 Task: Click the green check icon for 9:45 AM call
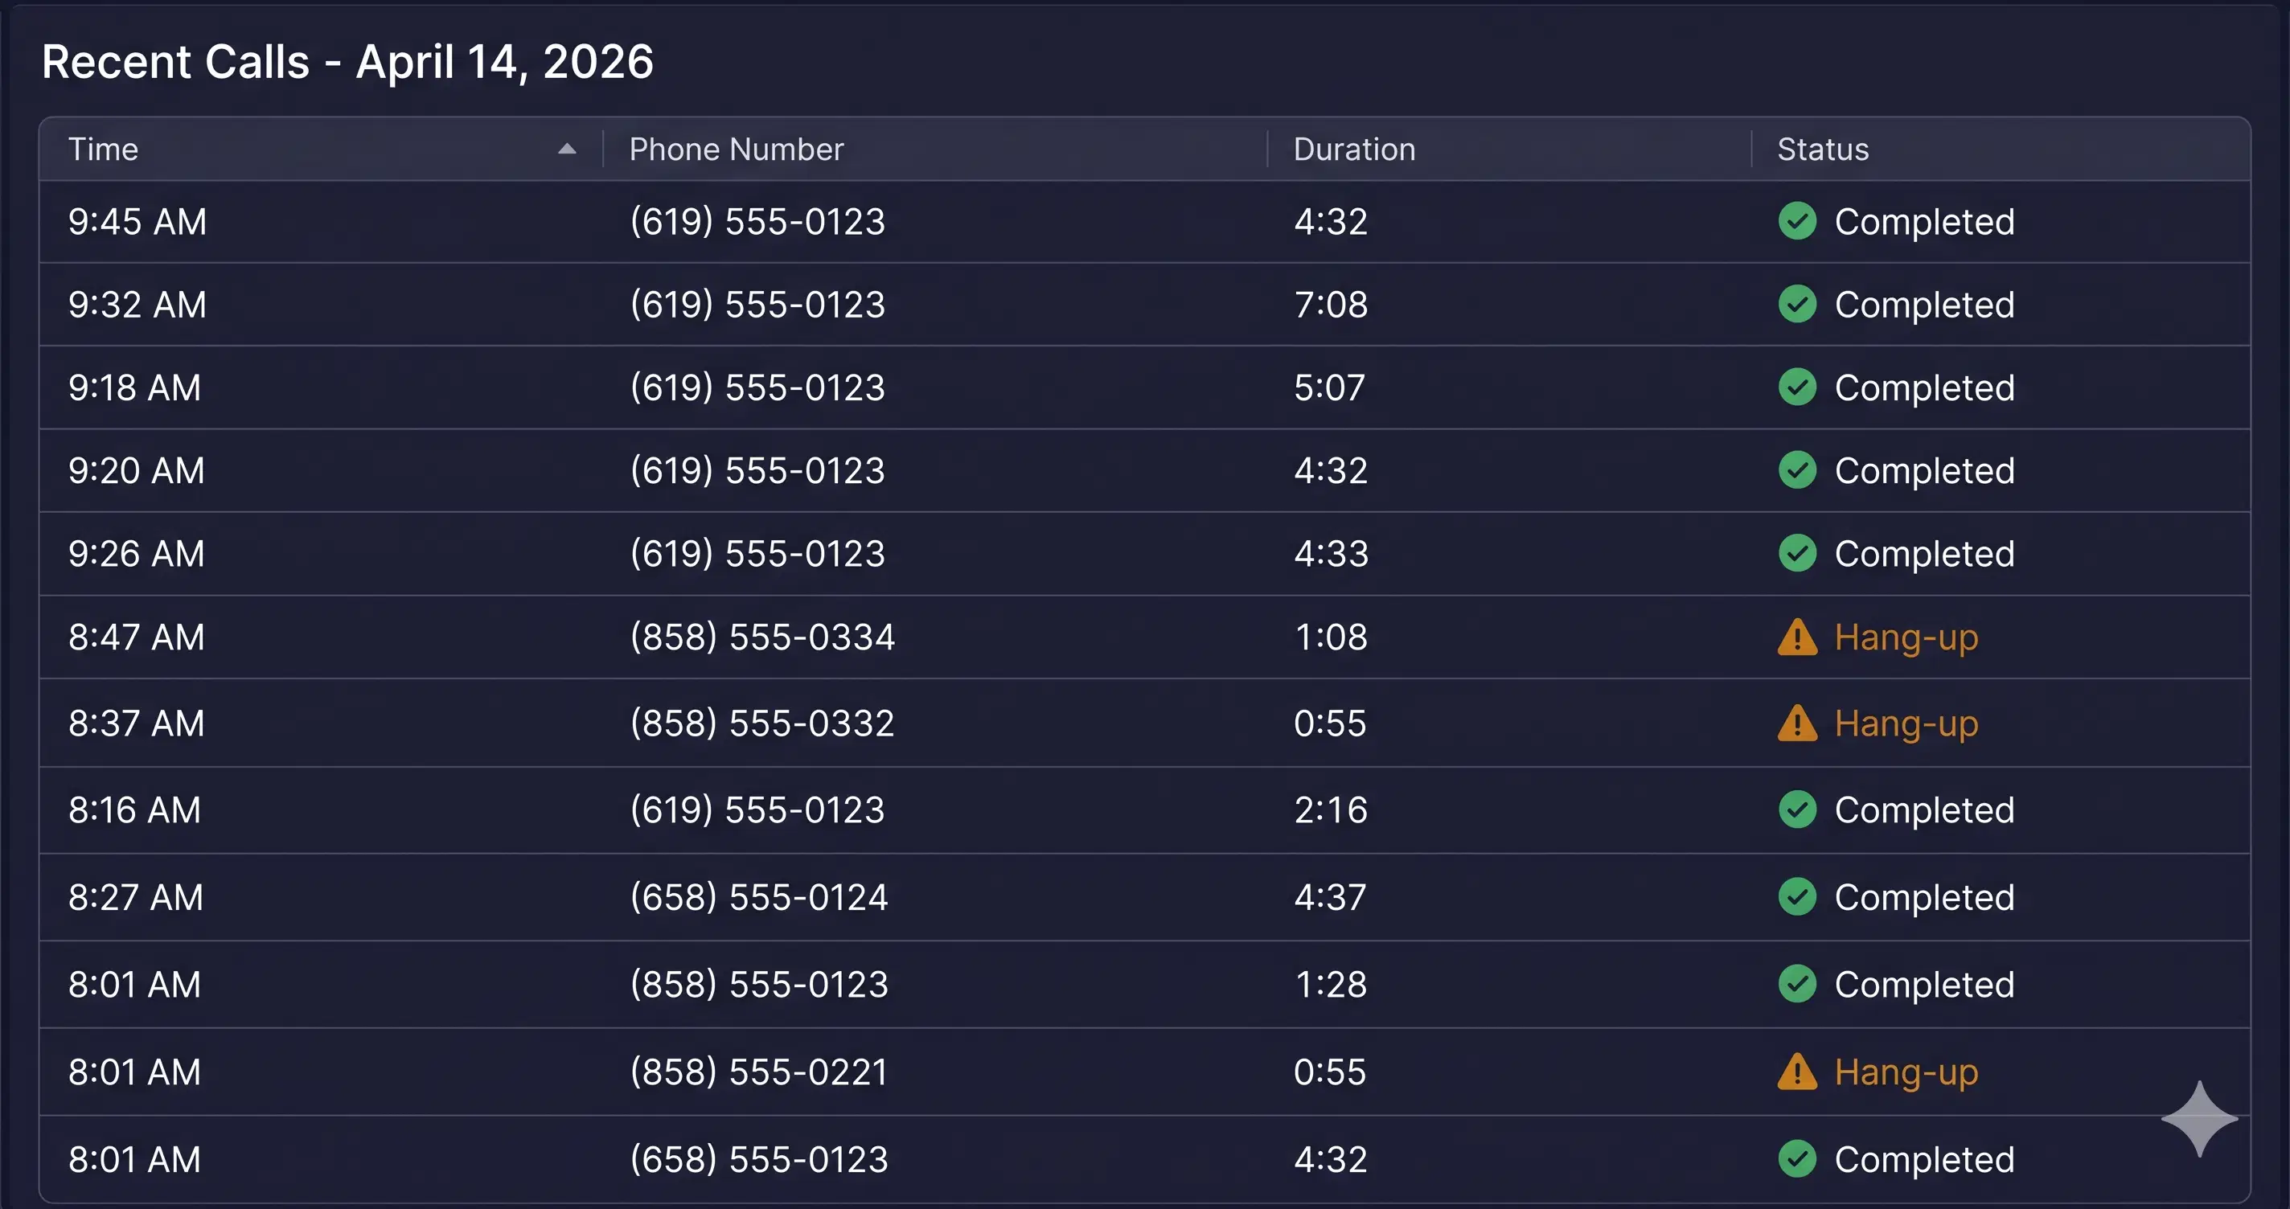coord(1796,221)
